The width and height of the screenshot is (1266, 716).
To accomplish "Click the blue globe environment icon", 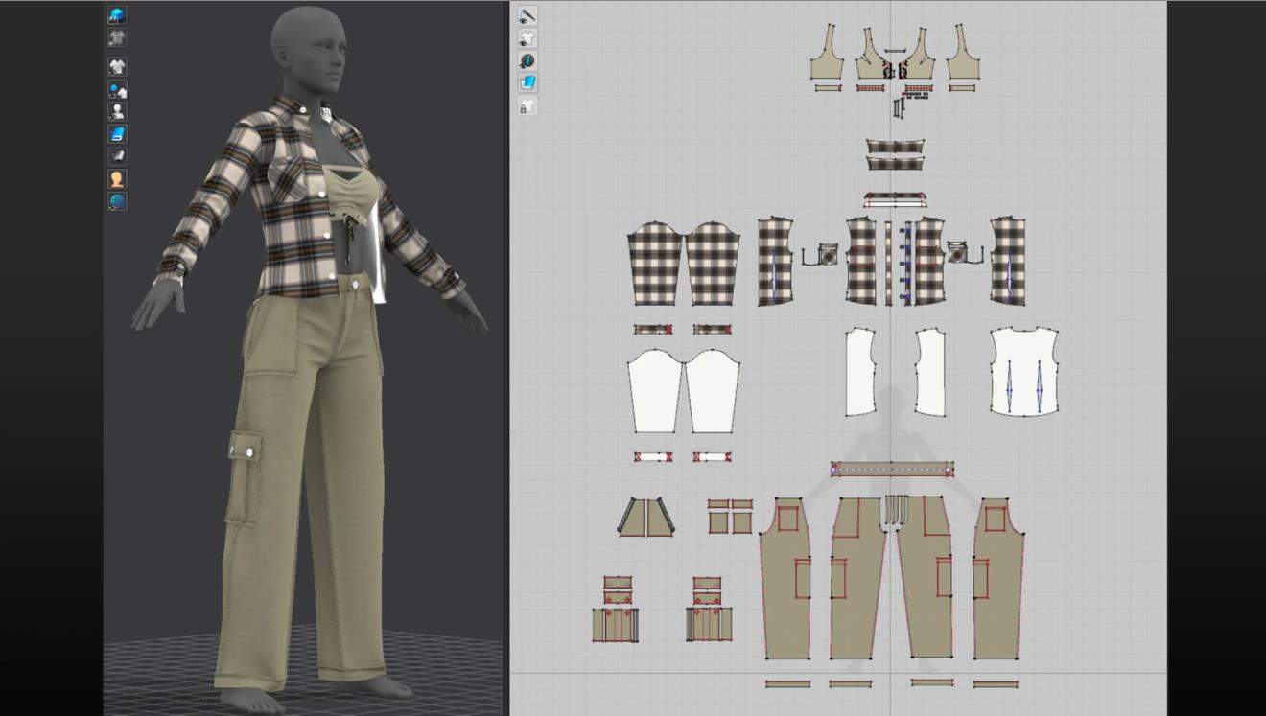I will 117,201.
